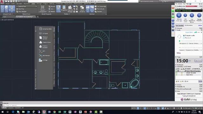Click AutoCAD application menu logo
Screen dimensions: 203x114
point(2,2)
